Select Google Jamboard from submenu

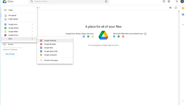[x=55, y=55]
